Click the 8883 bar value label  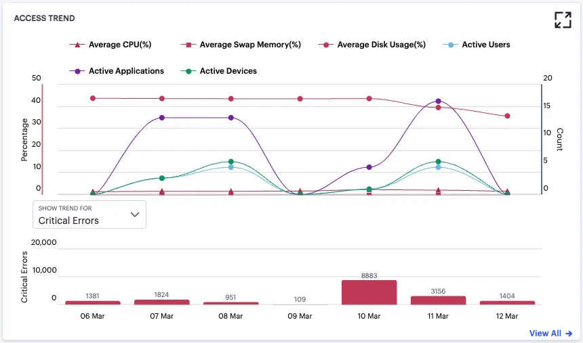tap(369, 276)
